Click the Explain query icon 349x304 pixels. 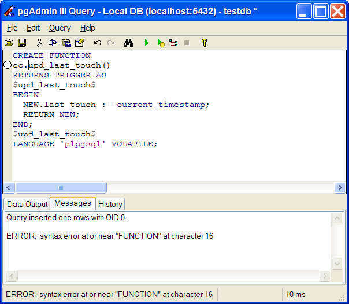(x=173, y=43)
